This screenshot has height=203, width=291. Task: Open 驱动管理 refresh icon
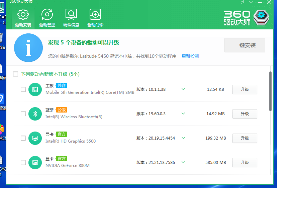pos(47,15)
